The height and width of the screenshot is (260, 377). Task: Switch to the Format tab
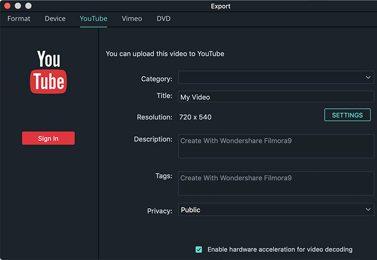pos(19,18)
